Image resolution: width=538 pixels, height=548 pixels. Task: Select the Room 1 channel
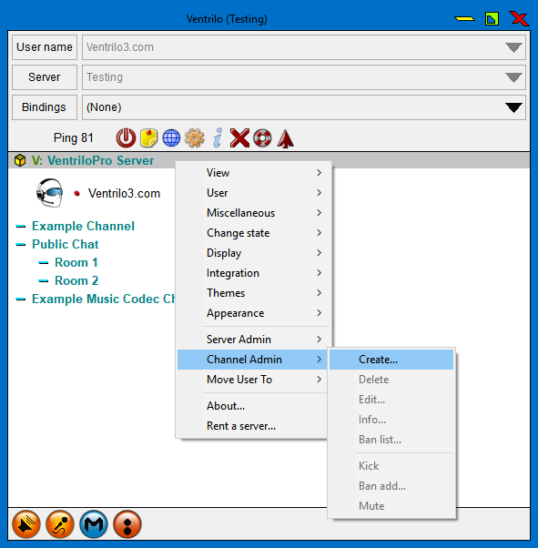(x=76, y=262)
